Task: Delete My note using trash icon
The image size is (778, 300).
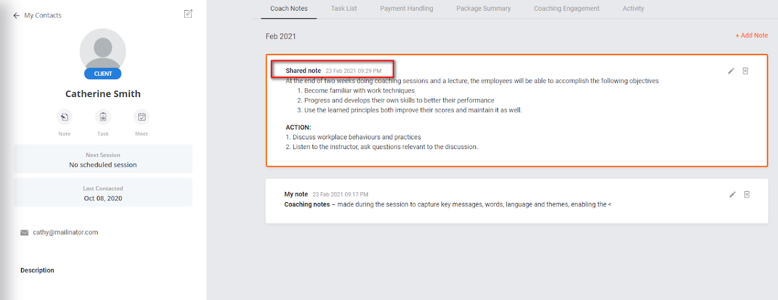Action: [x=747, y=195]
